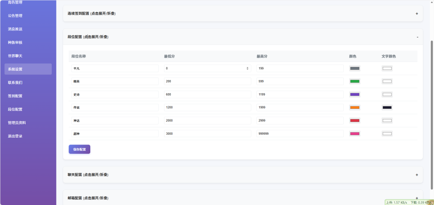Open the gray color swatch for 平凡
Viewport: 434px width, 205px height.
point(355,68)
